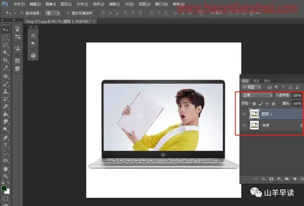Close the timg (57).jpg document tab

[x=94, y=21]
